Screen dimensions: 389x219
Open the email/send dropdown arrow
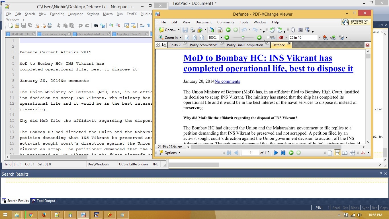point(205,30)
